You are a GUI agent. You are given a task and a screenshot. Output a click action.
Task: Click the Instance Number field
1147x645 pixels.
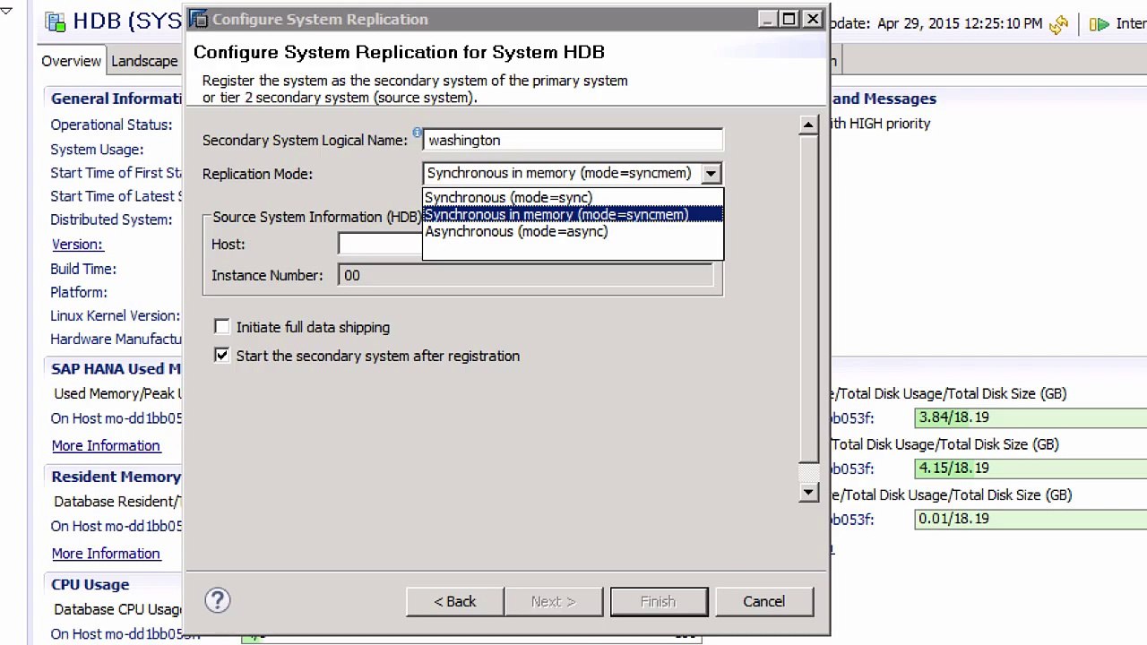pyautogui.click(x=526, y=275)
